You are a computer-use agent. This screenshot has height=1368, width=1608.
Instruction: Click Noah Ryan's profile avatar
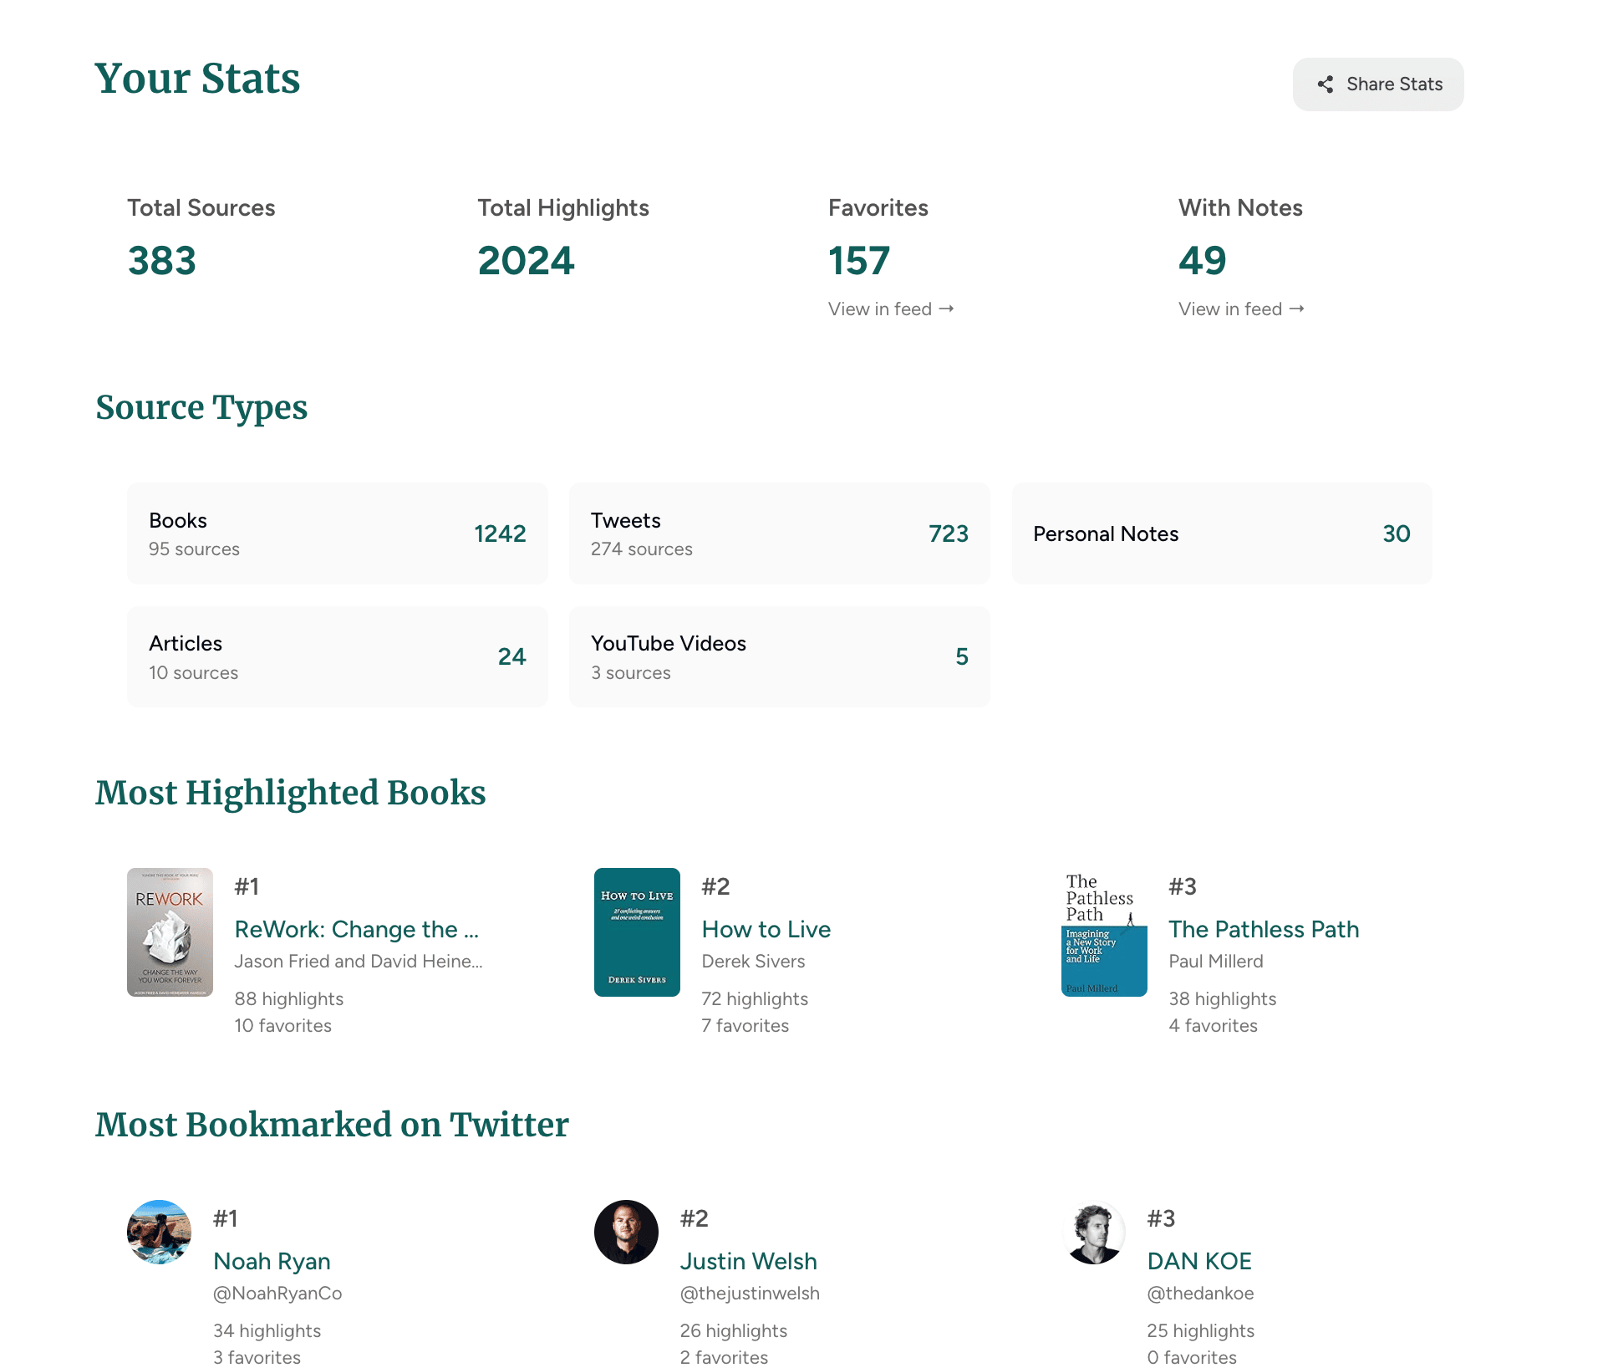pyautogui.click(x=159, y=1232)
